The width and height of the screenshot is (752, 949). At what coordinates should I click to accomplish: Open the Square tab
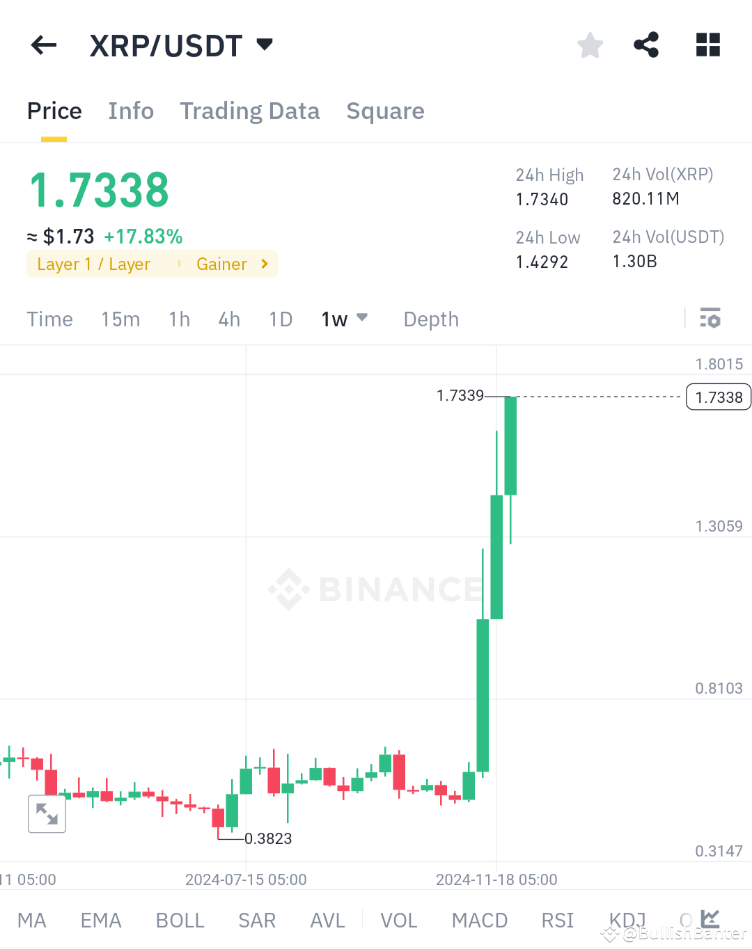tap(385, 111)
